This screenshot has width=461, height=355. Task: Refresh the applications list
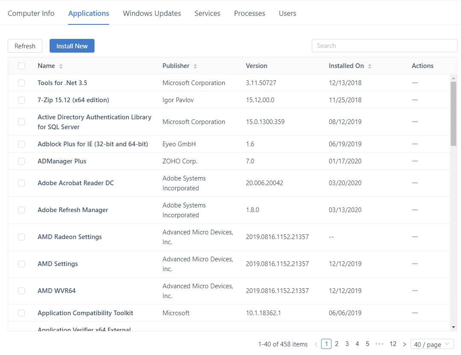25,46
